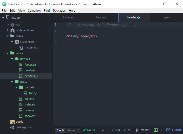Collapse the posts folder chevron
The image size is (183, 134).
[x=12, y=82]
